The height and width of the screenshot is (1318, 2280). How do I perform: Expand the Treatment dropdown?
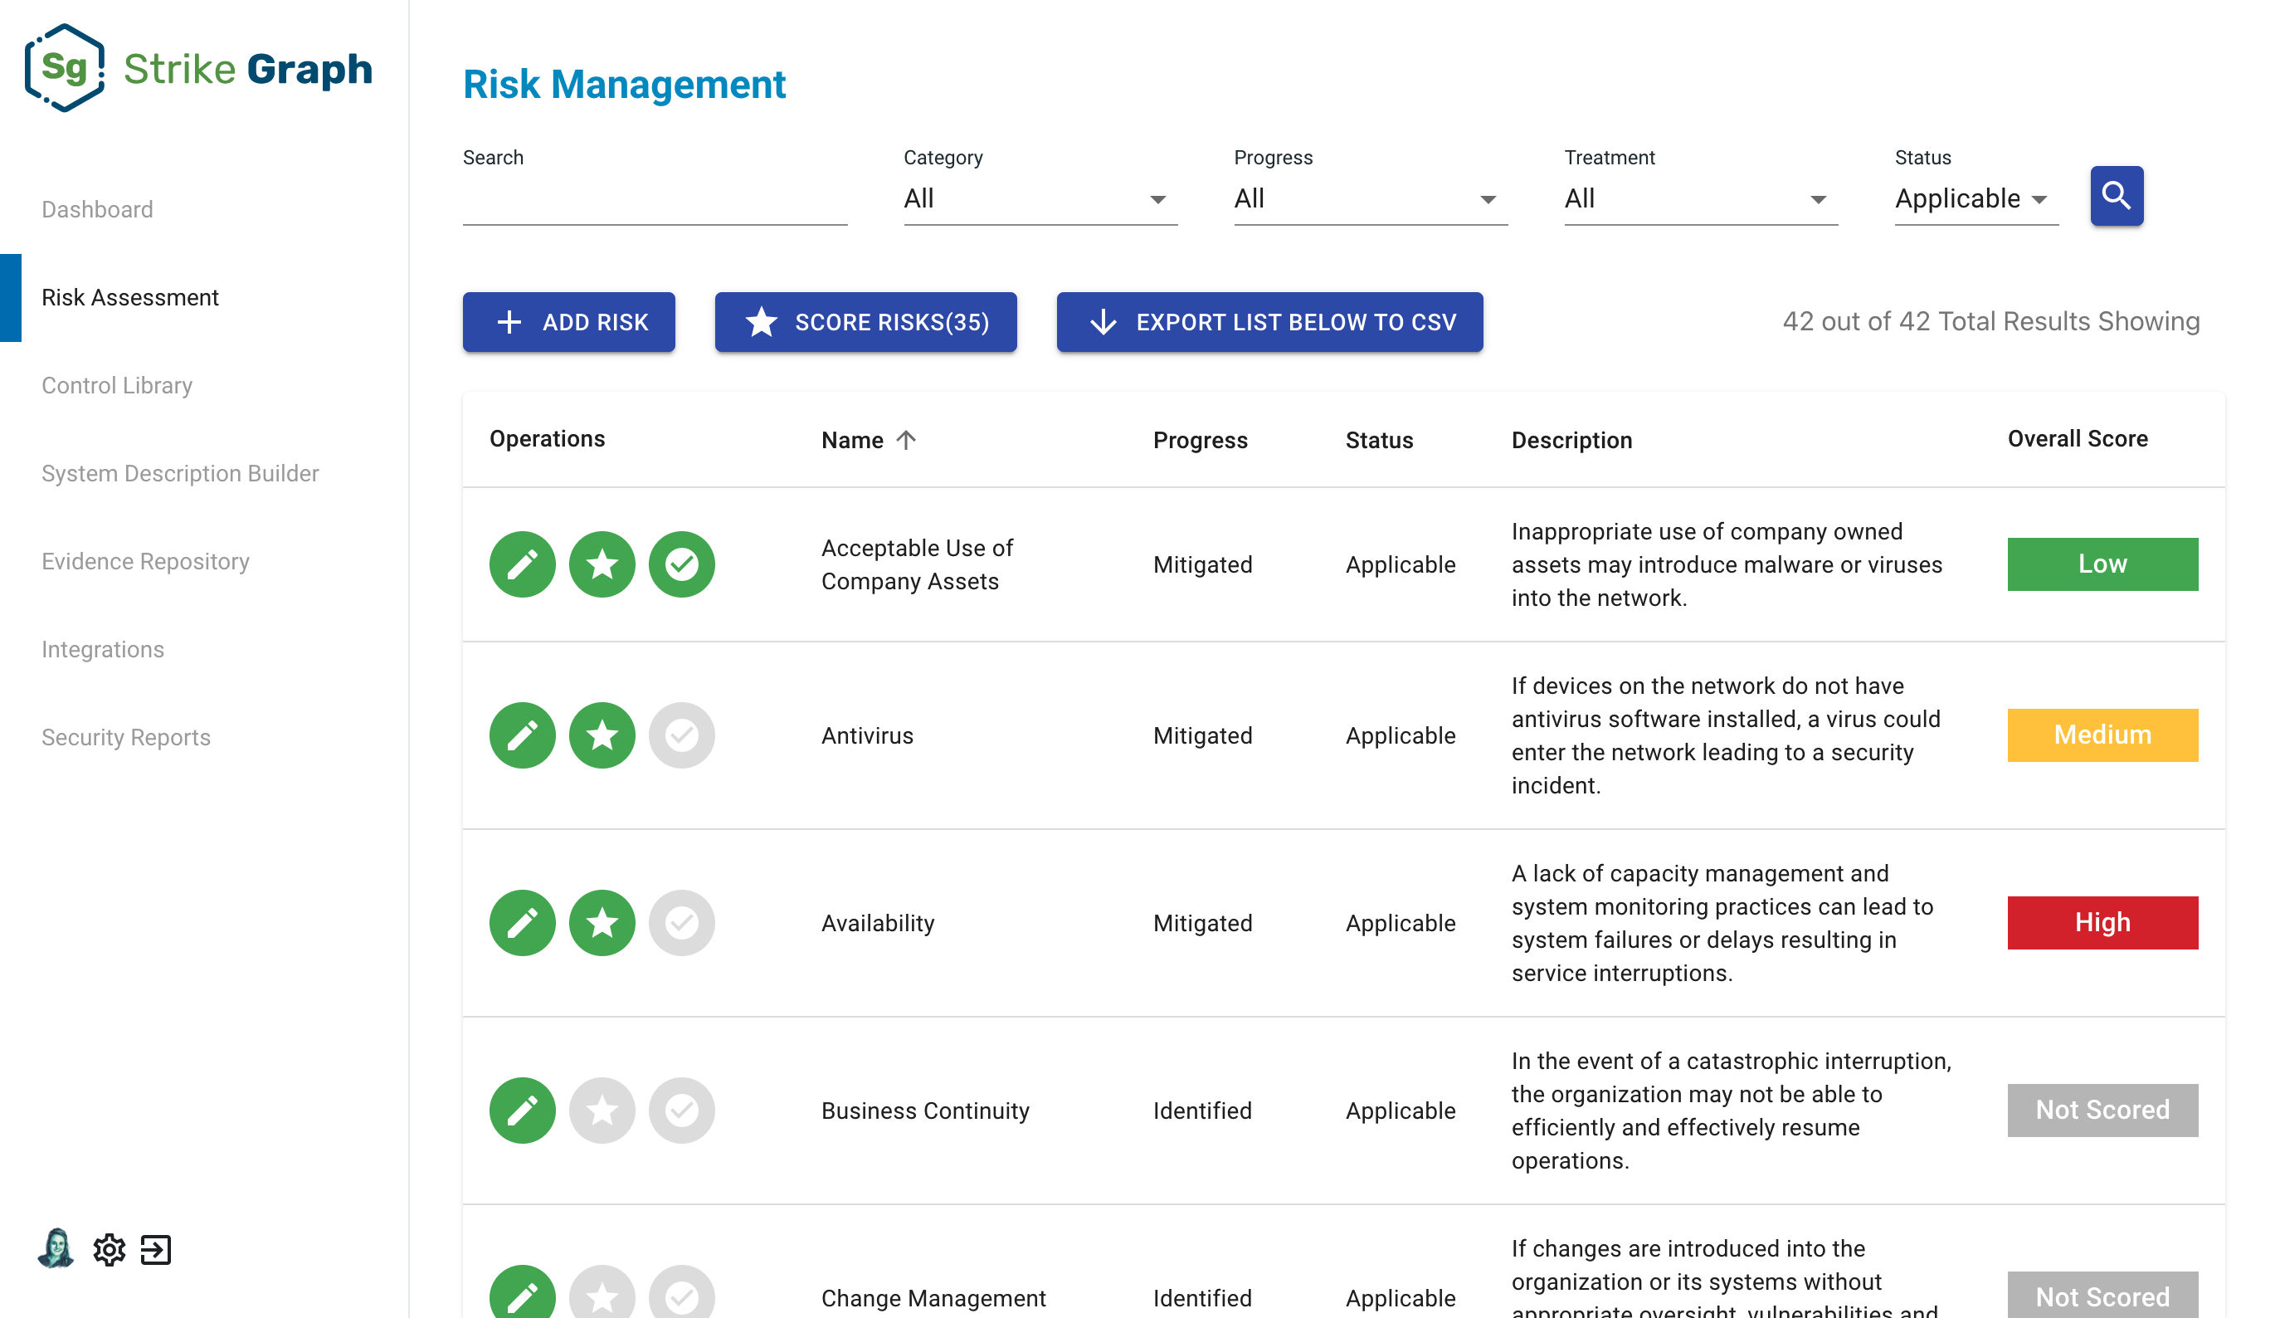(1699, 198)
